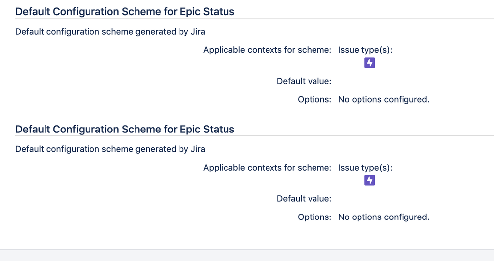
Task: Click the second 'Default configuration scheme generated by Jira' description
Action: click(110, 149)
